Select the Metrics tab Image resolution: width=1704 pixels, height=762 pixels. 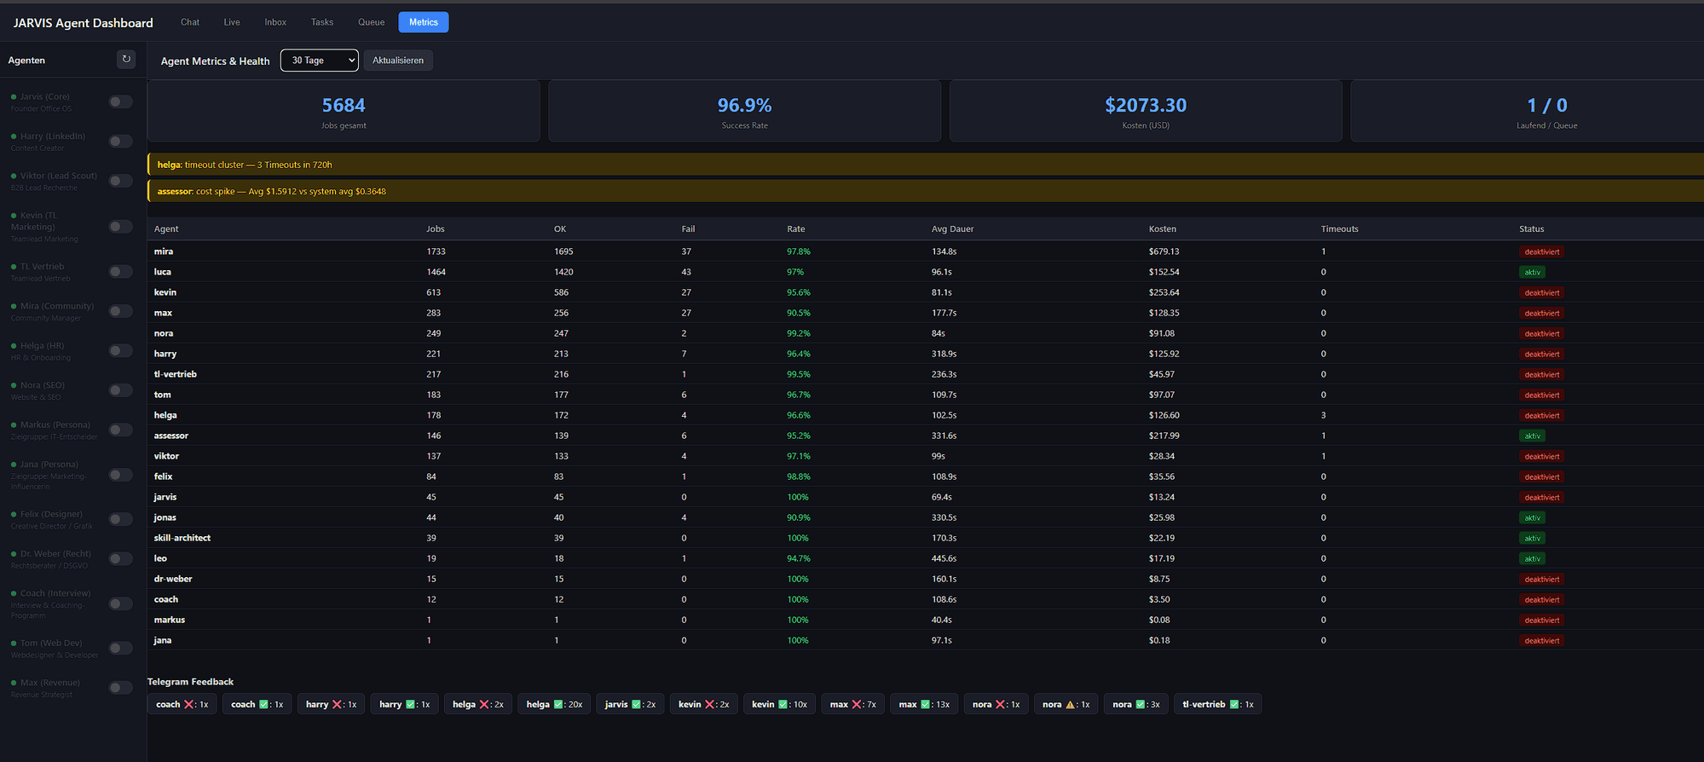tap(424, 22)
